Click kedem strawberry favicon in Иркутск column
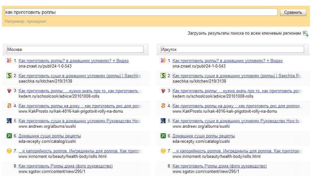Image resolution: width=315 pixels, height=178 pixels. 163,91
